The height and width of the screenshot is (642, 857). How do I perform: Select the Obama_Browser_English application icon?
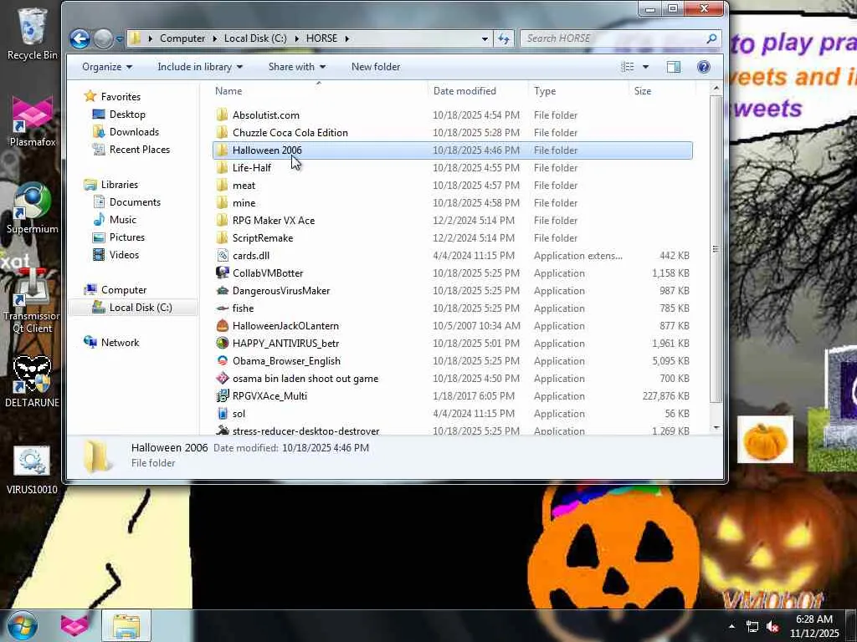point(222,360)
